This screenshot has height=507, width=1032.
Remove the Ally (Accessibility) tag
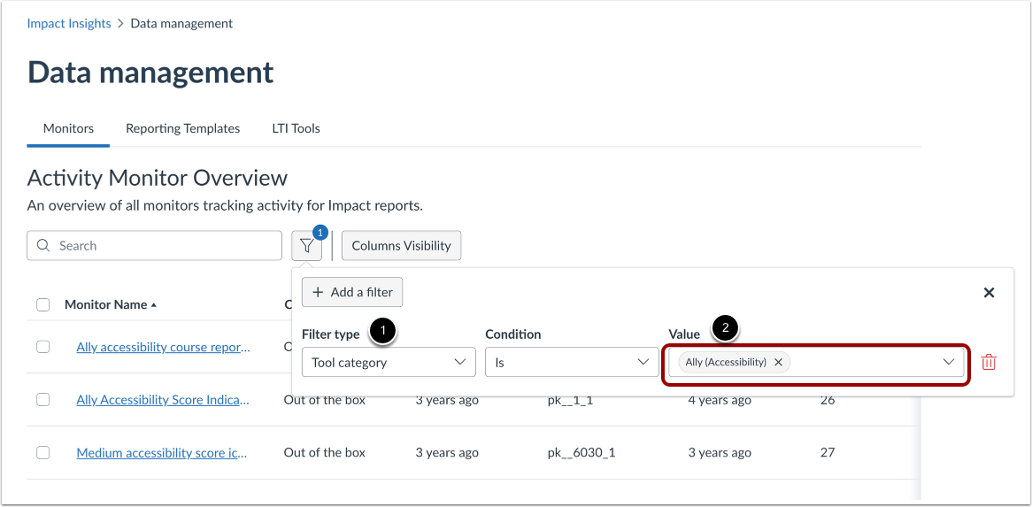coord(778,362)
